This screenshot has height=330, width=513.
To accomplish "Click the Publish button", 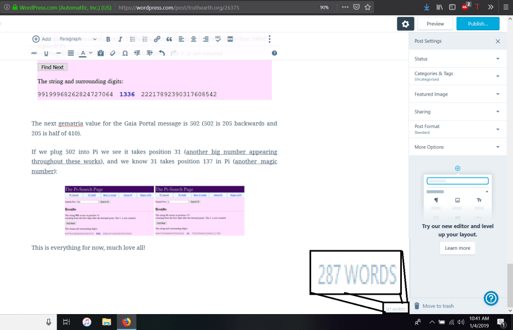I will point(478,23).
